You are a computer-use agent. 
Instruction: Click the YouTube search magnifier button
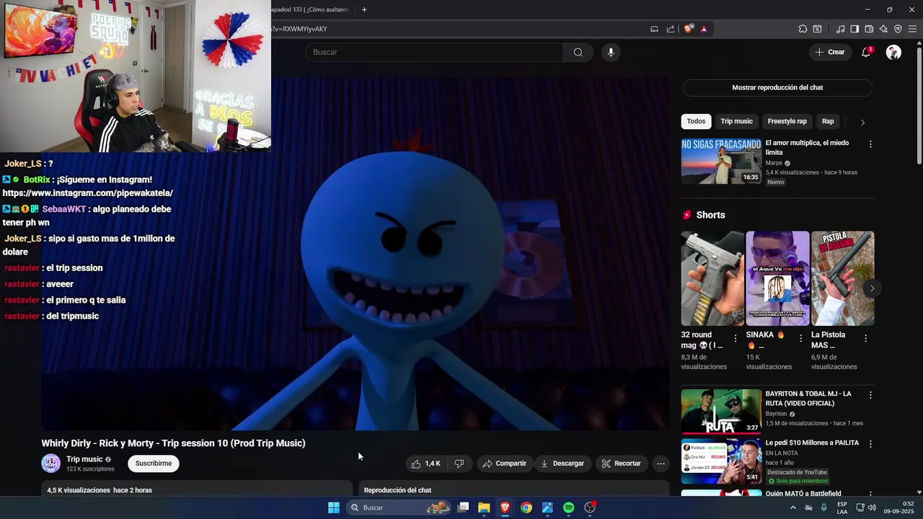(x=578, y=52)
